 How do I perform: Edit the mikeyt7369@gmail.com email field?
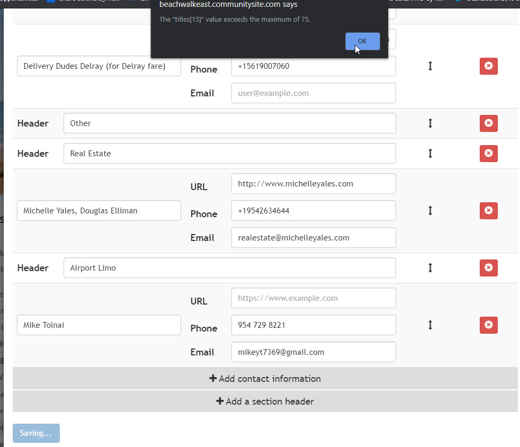(313, 352)
